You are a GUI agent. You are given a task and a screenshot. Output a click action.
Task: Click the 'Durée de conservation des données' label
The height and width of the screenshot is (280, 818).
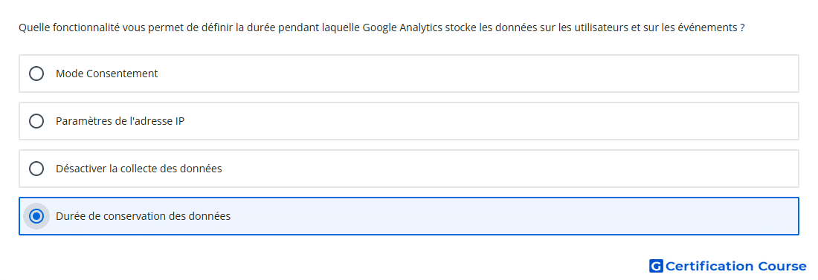(143, 216)
